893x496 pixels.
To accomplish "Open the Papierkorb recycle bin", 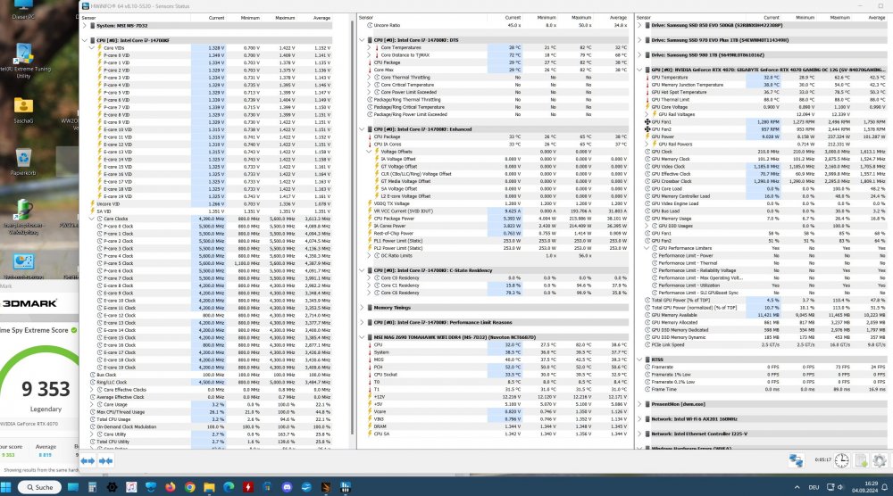I will pos(23,156).
